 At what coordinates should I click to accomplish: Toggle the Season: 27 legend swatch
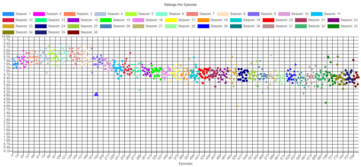138,26
